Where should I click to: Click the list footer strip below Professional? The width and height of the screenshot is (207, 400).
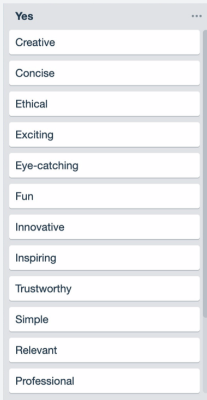(104, 397)
